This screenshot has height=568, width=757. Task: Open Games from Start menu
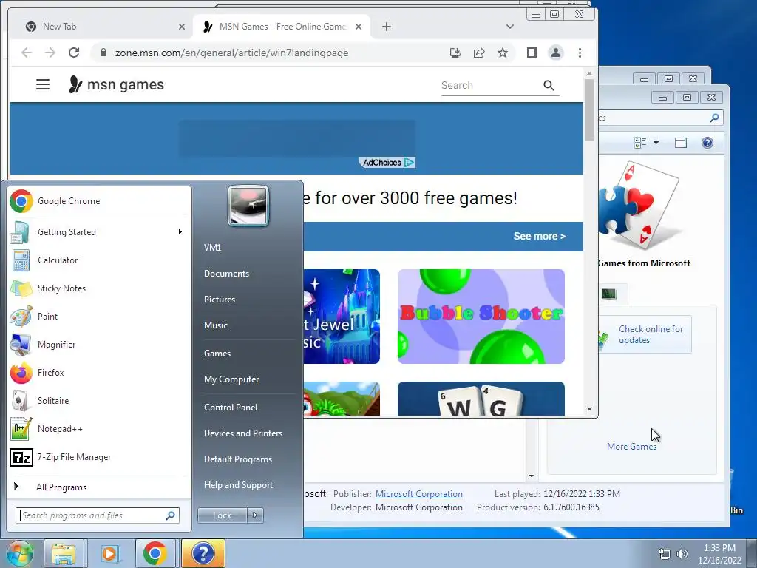pyautogui.click(x=217, y=353)
